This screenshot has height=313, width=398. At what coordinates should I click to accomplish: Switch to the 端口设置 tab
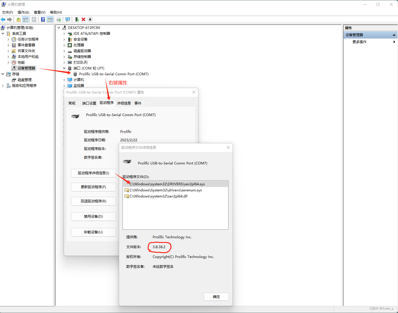click(89, 103)
